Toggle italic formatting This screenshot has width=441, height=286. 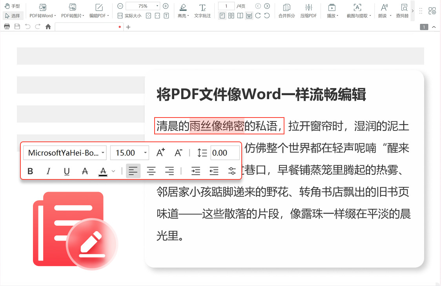pyautogui.click(x=48, y=171)
